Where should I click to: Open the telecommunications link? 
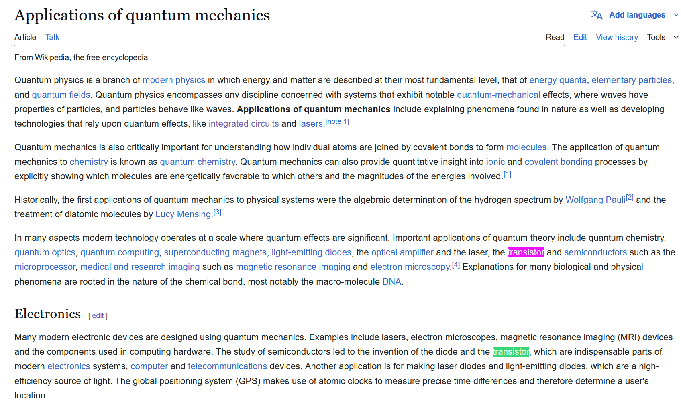227,366
